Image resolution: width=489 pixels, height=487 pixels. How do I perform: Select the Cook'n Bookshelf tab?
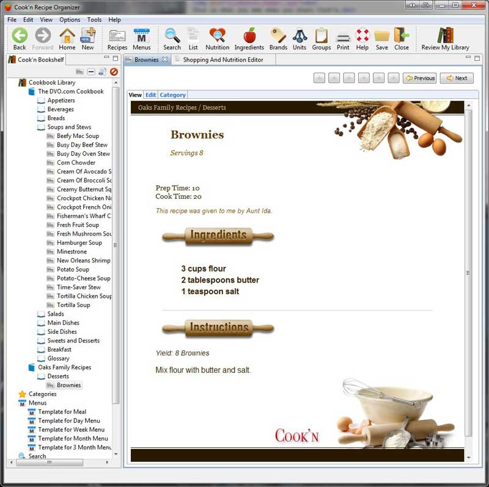[36, 59]
